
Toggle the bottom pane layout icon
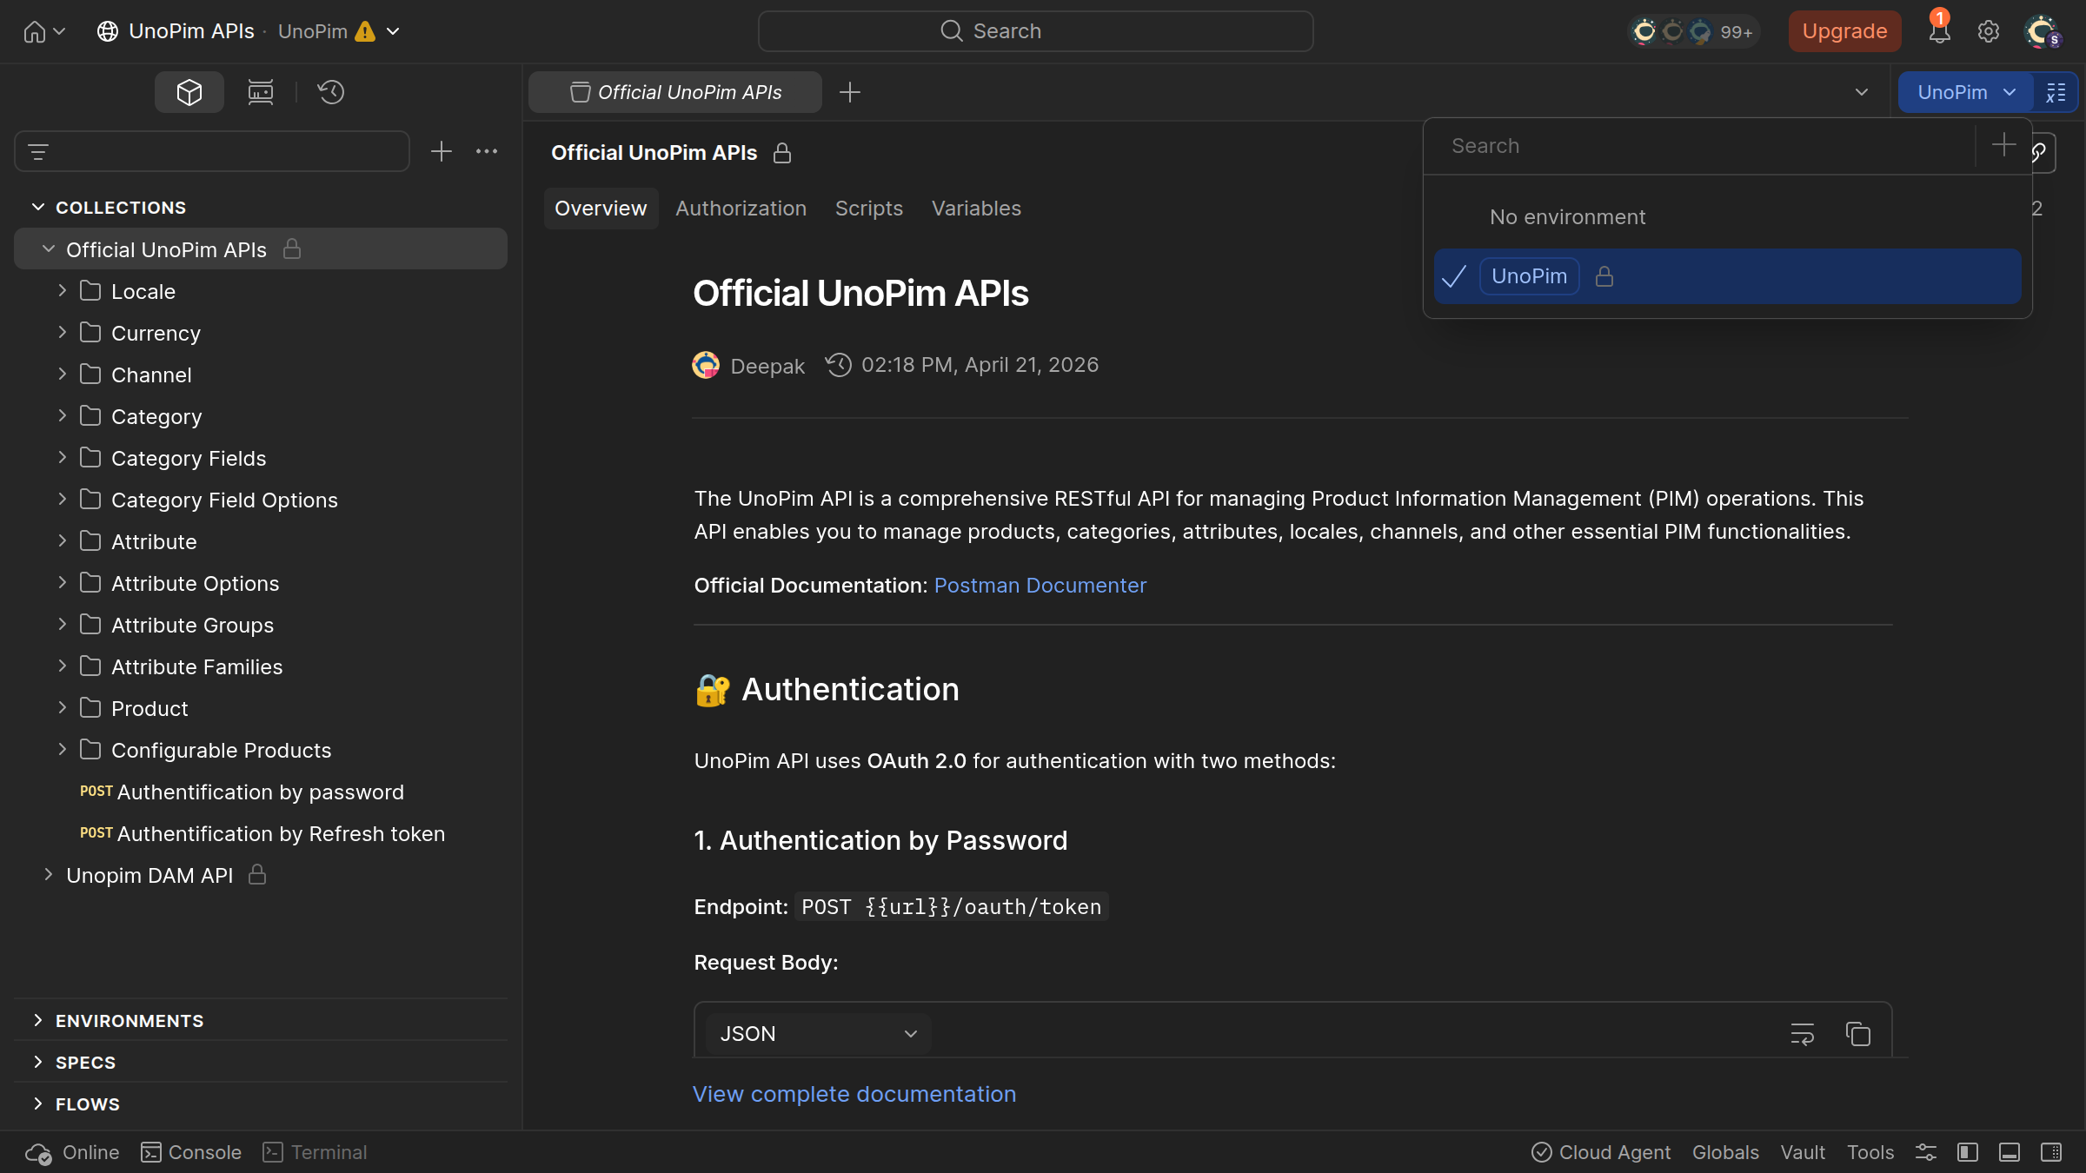pyautogui.click(x=2010, y=1152)
